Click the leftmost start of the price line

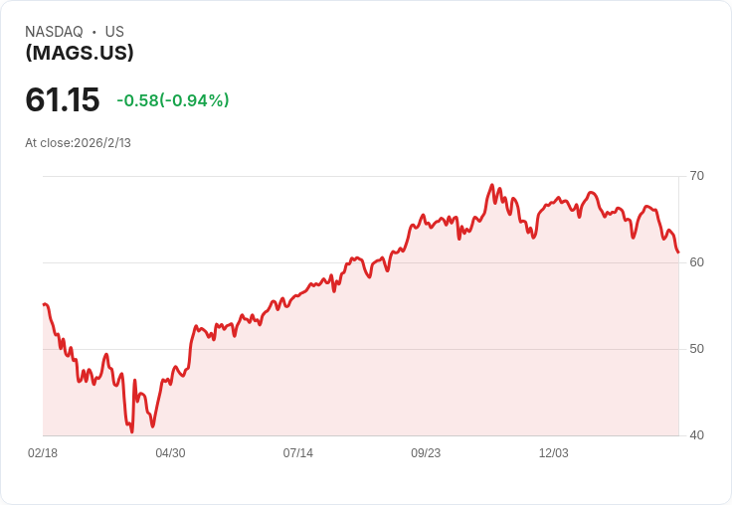pyautogui.click(x=44, y=304)
